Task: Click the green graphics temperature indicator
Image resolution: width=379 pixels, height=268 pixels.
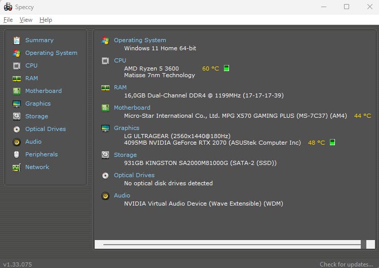Action: pos(332,142)
